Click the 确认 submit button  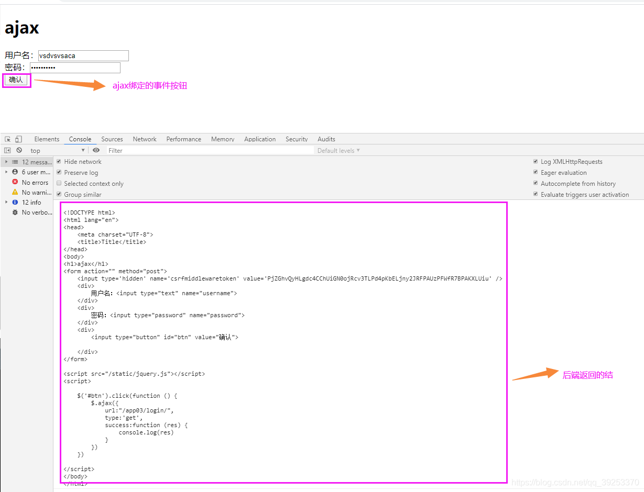(x=16, y=80)
